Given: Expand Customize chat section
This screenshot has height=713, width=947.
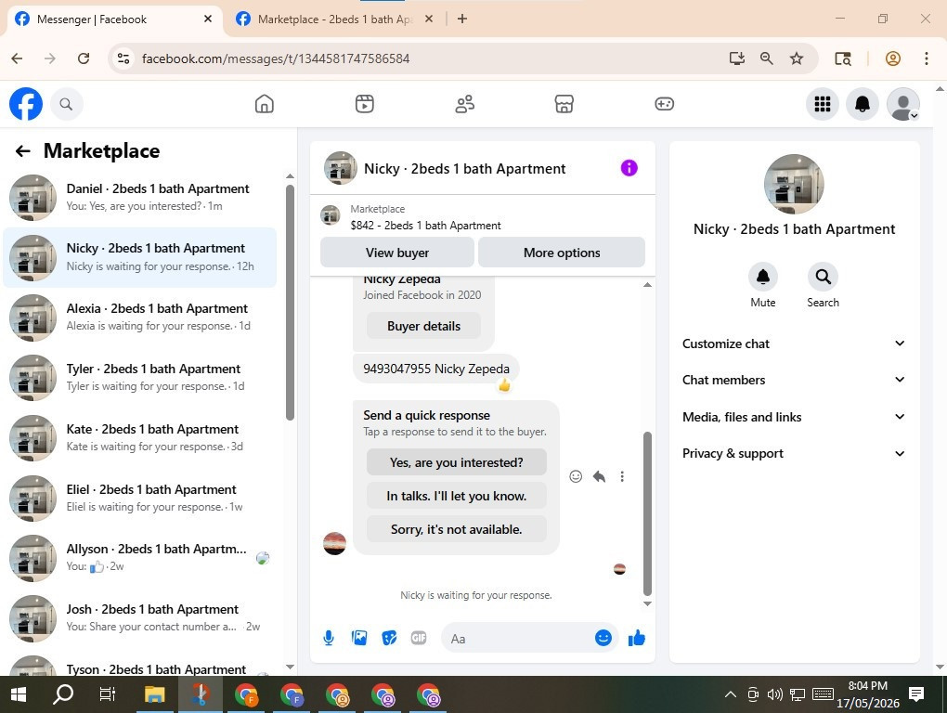Looking at the screenshot, I should pos(794,344).
